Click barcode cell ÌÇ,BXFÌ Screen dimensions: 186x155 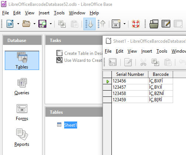point(161,81)
